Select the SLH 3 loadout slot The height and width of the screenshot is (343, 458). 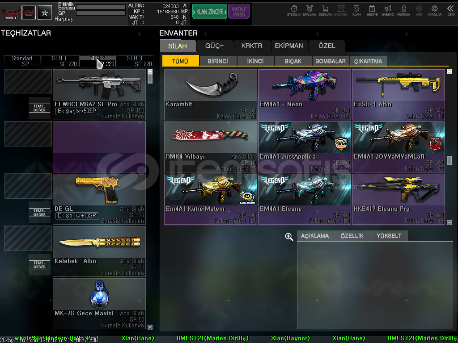135,61
